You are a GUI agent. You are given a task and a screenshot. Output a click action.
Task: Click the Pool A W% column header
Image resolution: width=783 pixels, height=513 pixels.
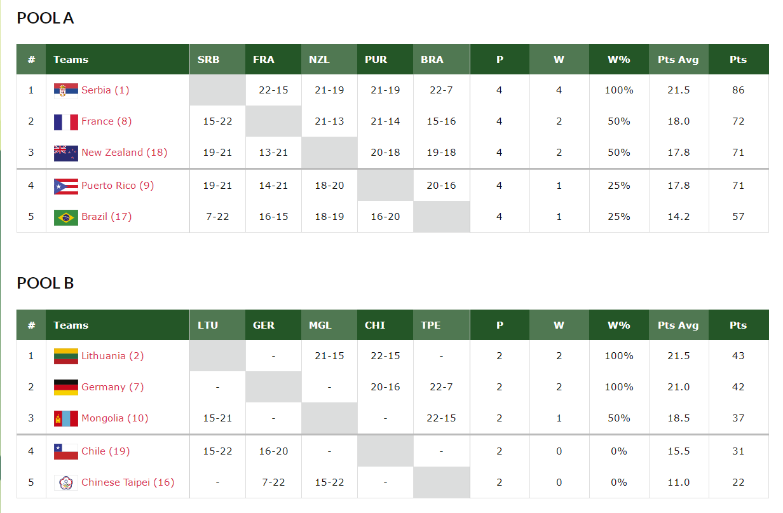tap(618, 60)
